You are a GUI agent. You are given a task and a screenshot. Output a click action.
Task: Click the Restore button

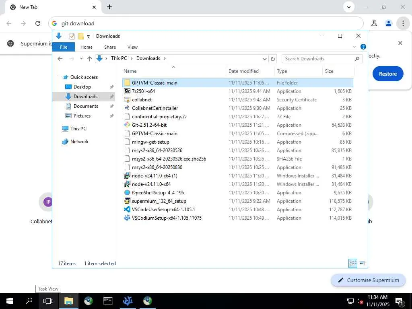tap(387, 74)
